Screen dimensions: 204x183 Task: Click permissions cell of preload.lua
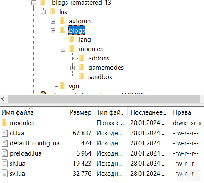186,153
